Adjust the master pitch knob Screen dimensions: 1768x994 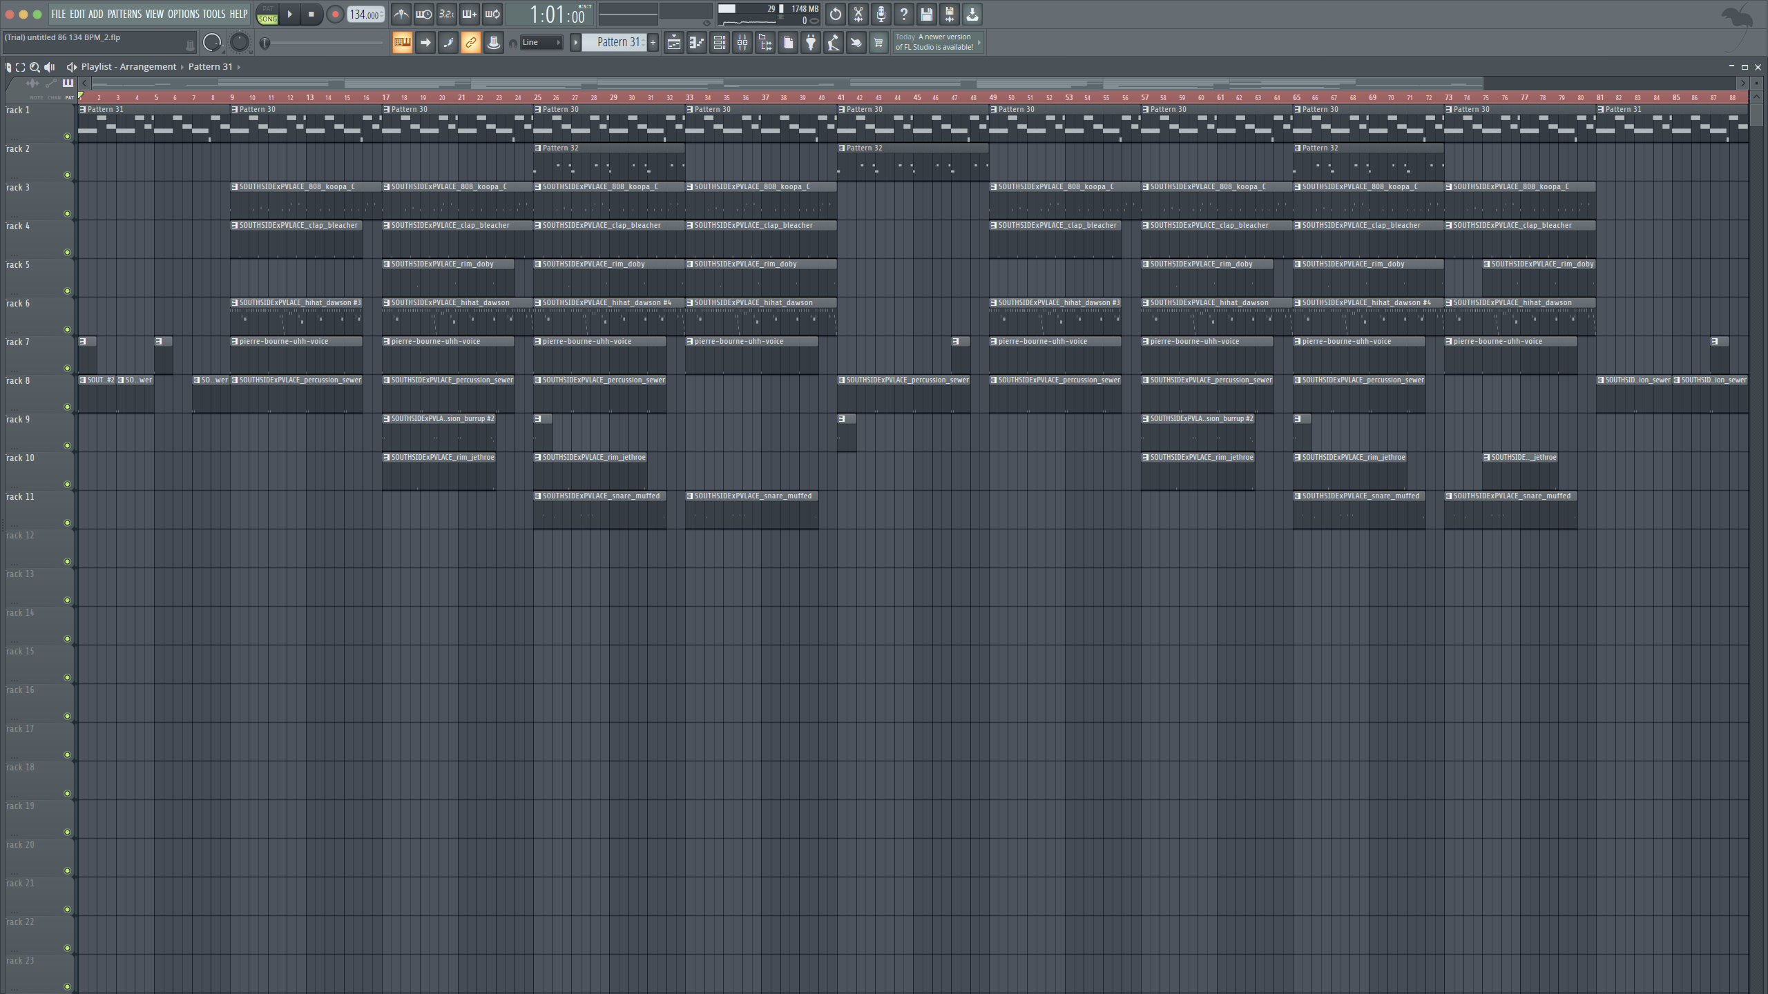[239, 43]
